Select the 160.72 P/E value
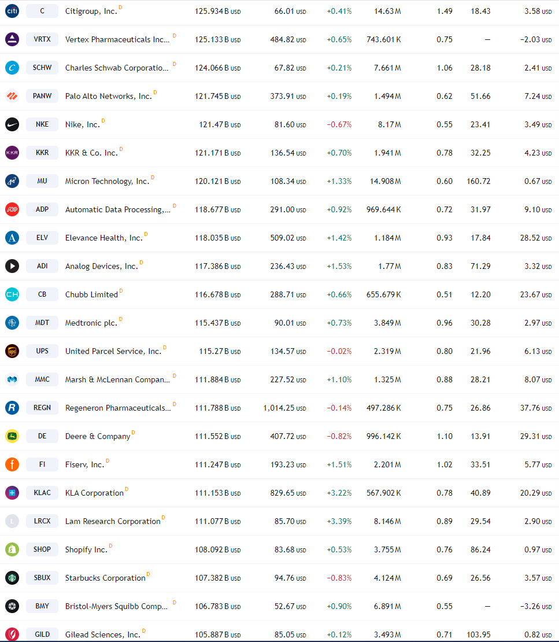559x642 pixels. pos(479,182)
